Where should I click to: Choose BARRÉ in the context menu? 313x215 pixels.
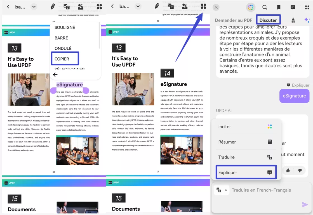point(61,38)
